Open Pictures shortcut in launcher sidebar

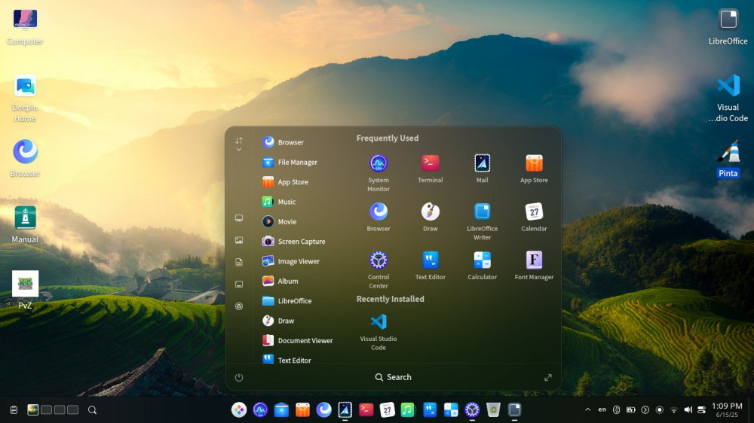(239, 240)
